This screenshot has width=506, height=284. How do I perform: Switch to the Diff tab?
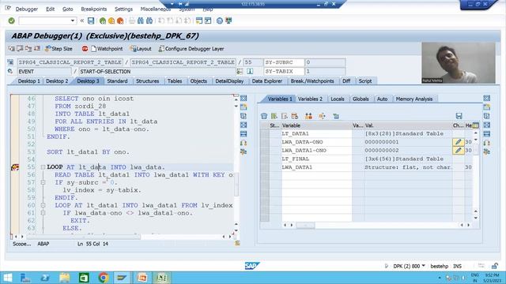pos(346,81)
